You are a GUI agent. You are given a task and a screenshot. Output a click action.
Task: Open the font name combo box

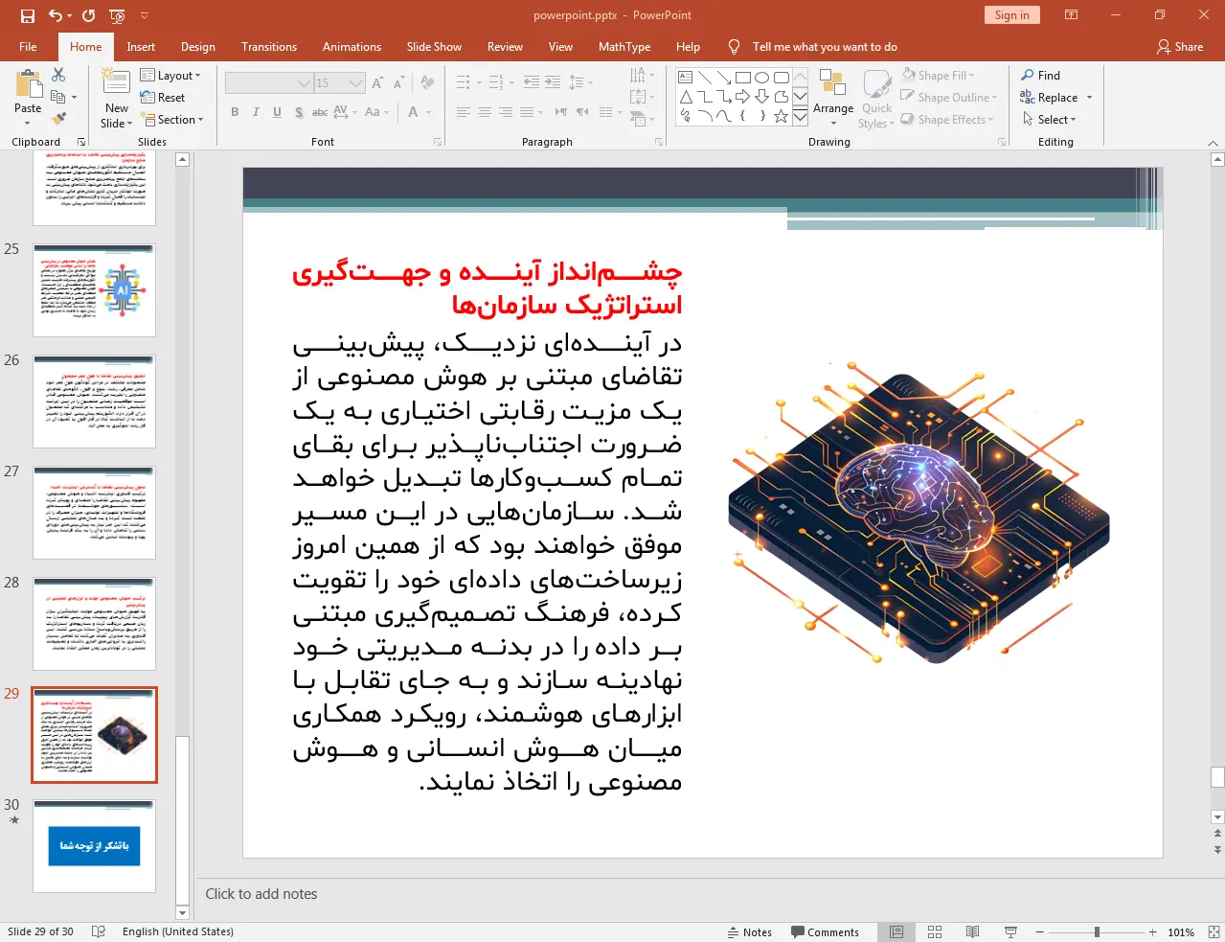pos(269,83)
